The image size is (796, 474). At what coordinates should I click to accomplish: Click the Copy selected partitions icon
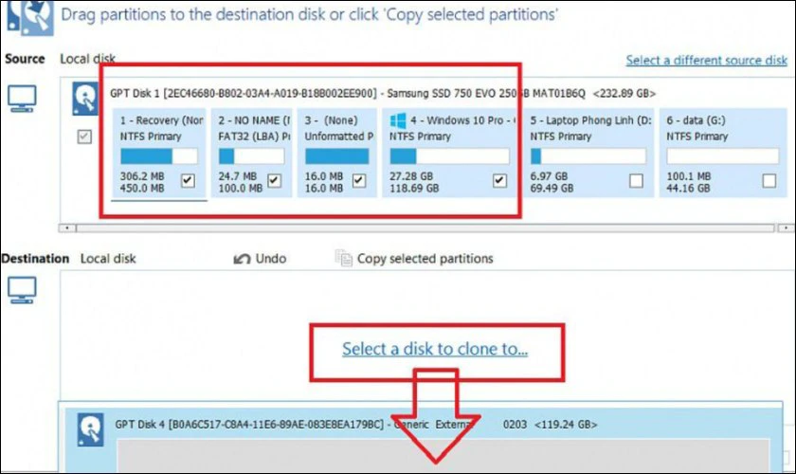coord(344,259)
